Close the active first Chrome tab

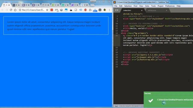tap(9, 5)
